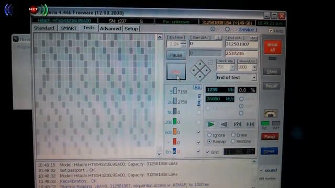Switch to the Advanced tab
This screenshot has width=335, height=188.
pyautogui.click(x=110, y=29)
